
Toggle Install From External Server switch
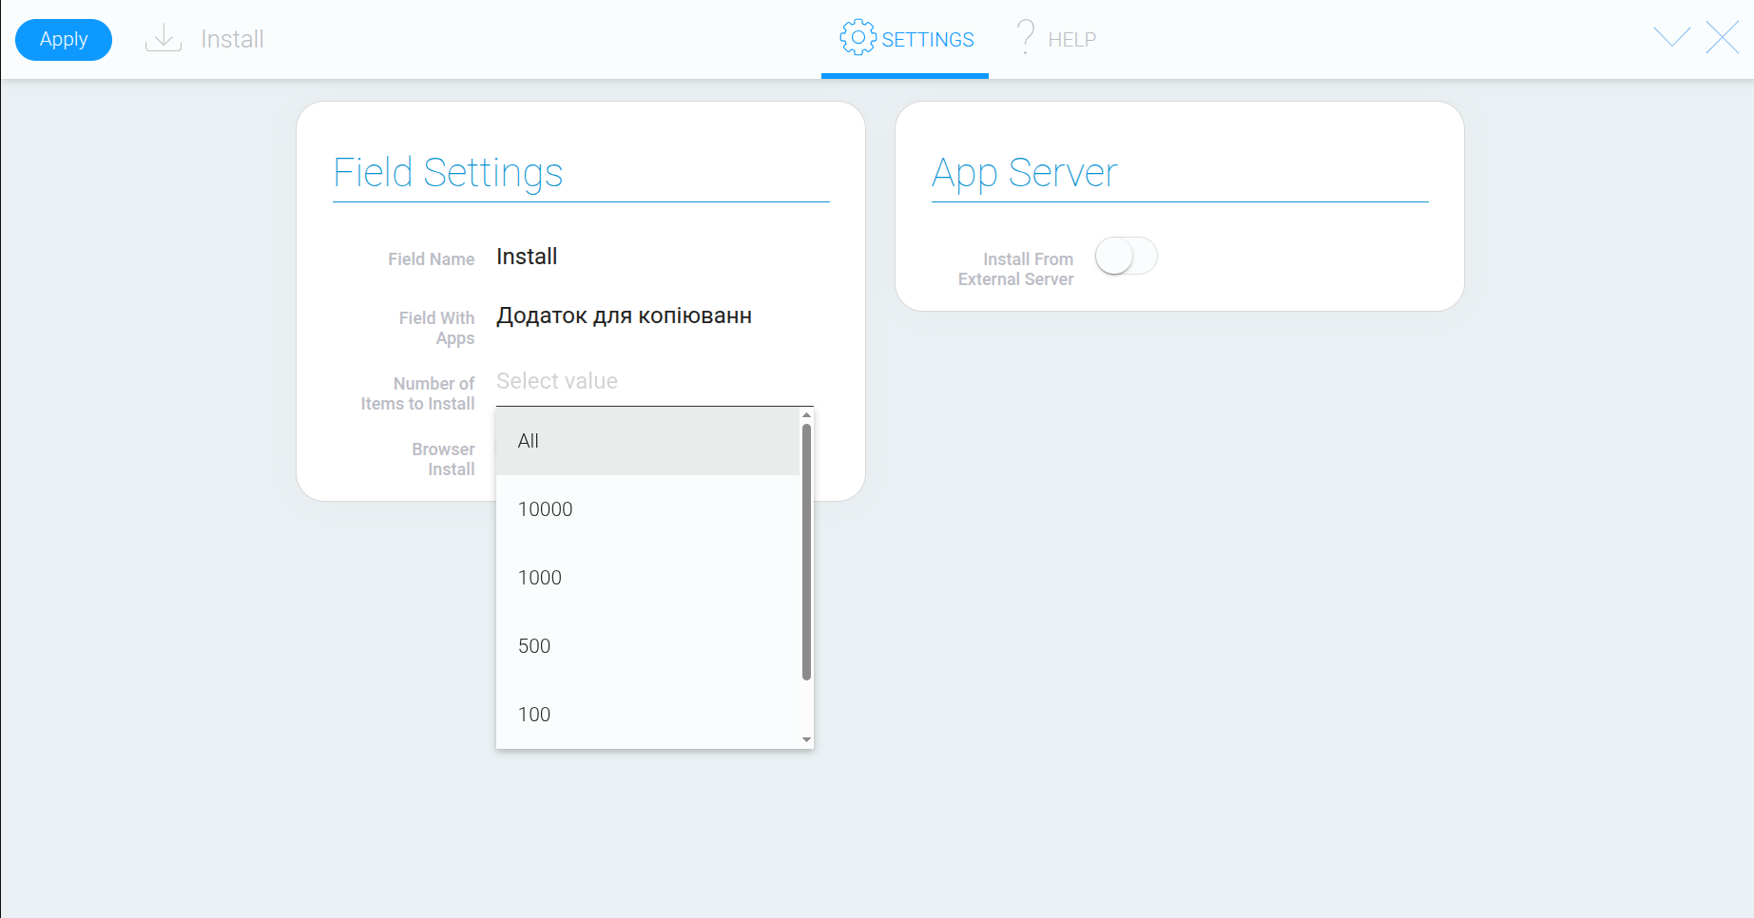pyautogui.click(x=1126, y=257)
